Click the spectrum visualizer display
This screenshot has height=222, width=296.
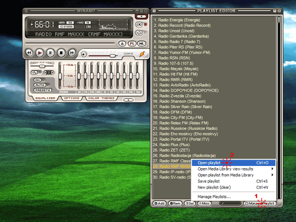[113, 24]
